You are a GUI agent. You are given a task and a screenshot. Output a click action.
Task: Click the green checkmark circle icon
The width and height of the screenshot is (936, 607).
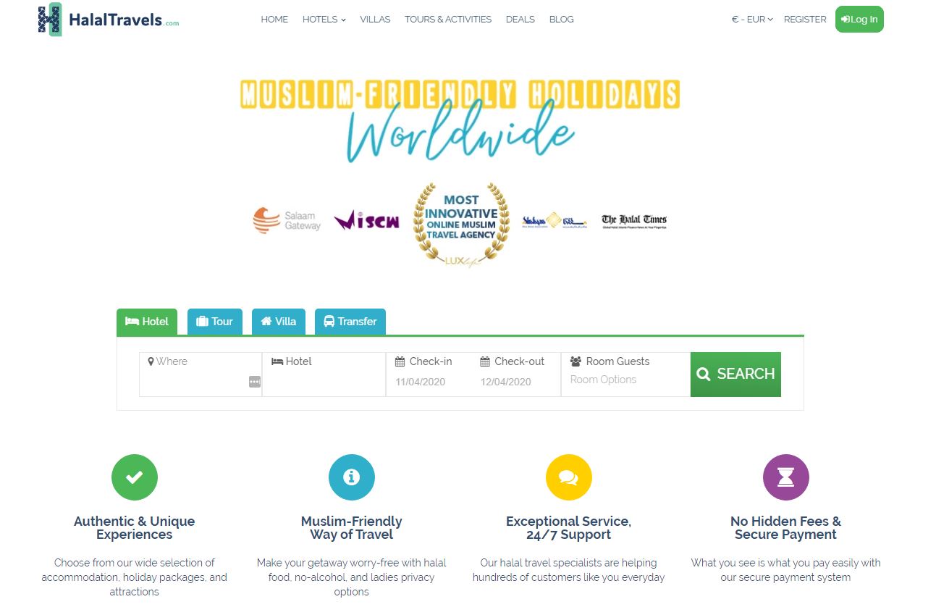tap(135, 477)
